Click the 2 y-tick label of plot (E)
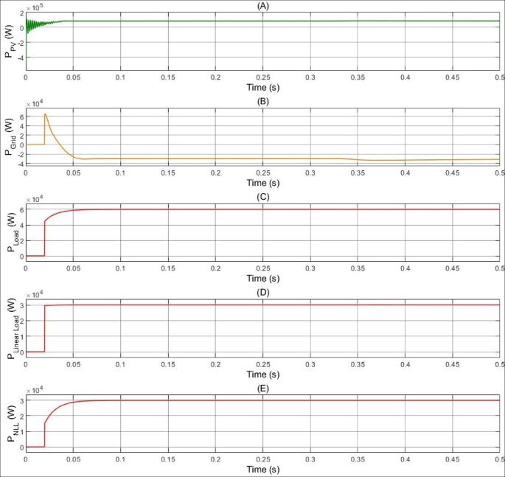 22,416
